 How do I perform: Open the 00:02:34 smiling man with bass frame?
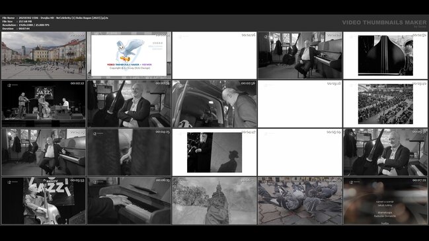click(x=129, y=104)
